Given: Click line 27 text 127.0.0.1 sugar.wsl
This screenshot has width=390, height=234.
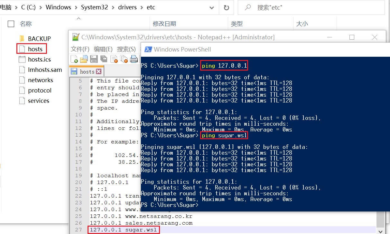Looking at the screenshot, I should point(124,230).
